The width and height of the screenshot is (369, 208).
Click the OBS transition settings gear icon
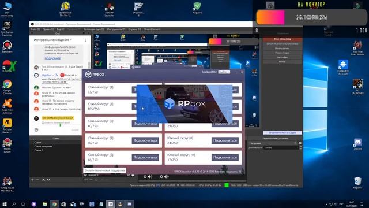click(300, 143)
